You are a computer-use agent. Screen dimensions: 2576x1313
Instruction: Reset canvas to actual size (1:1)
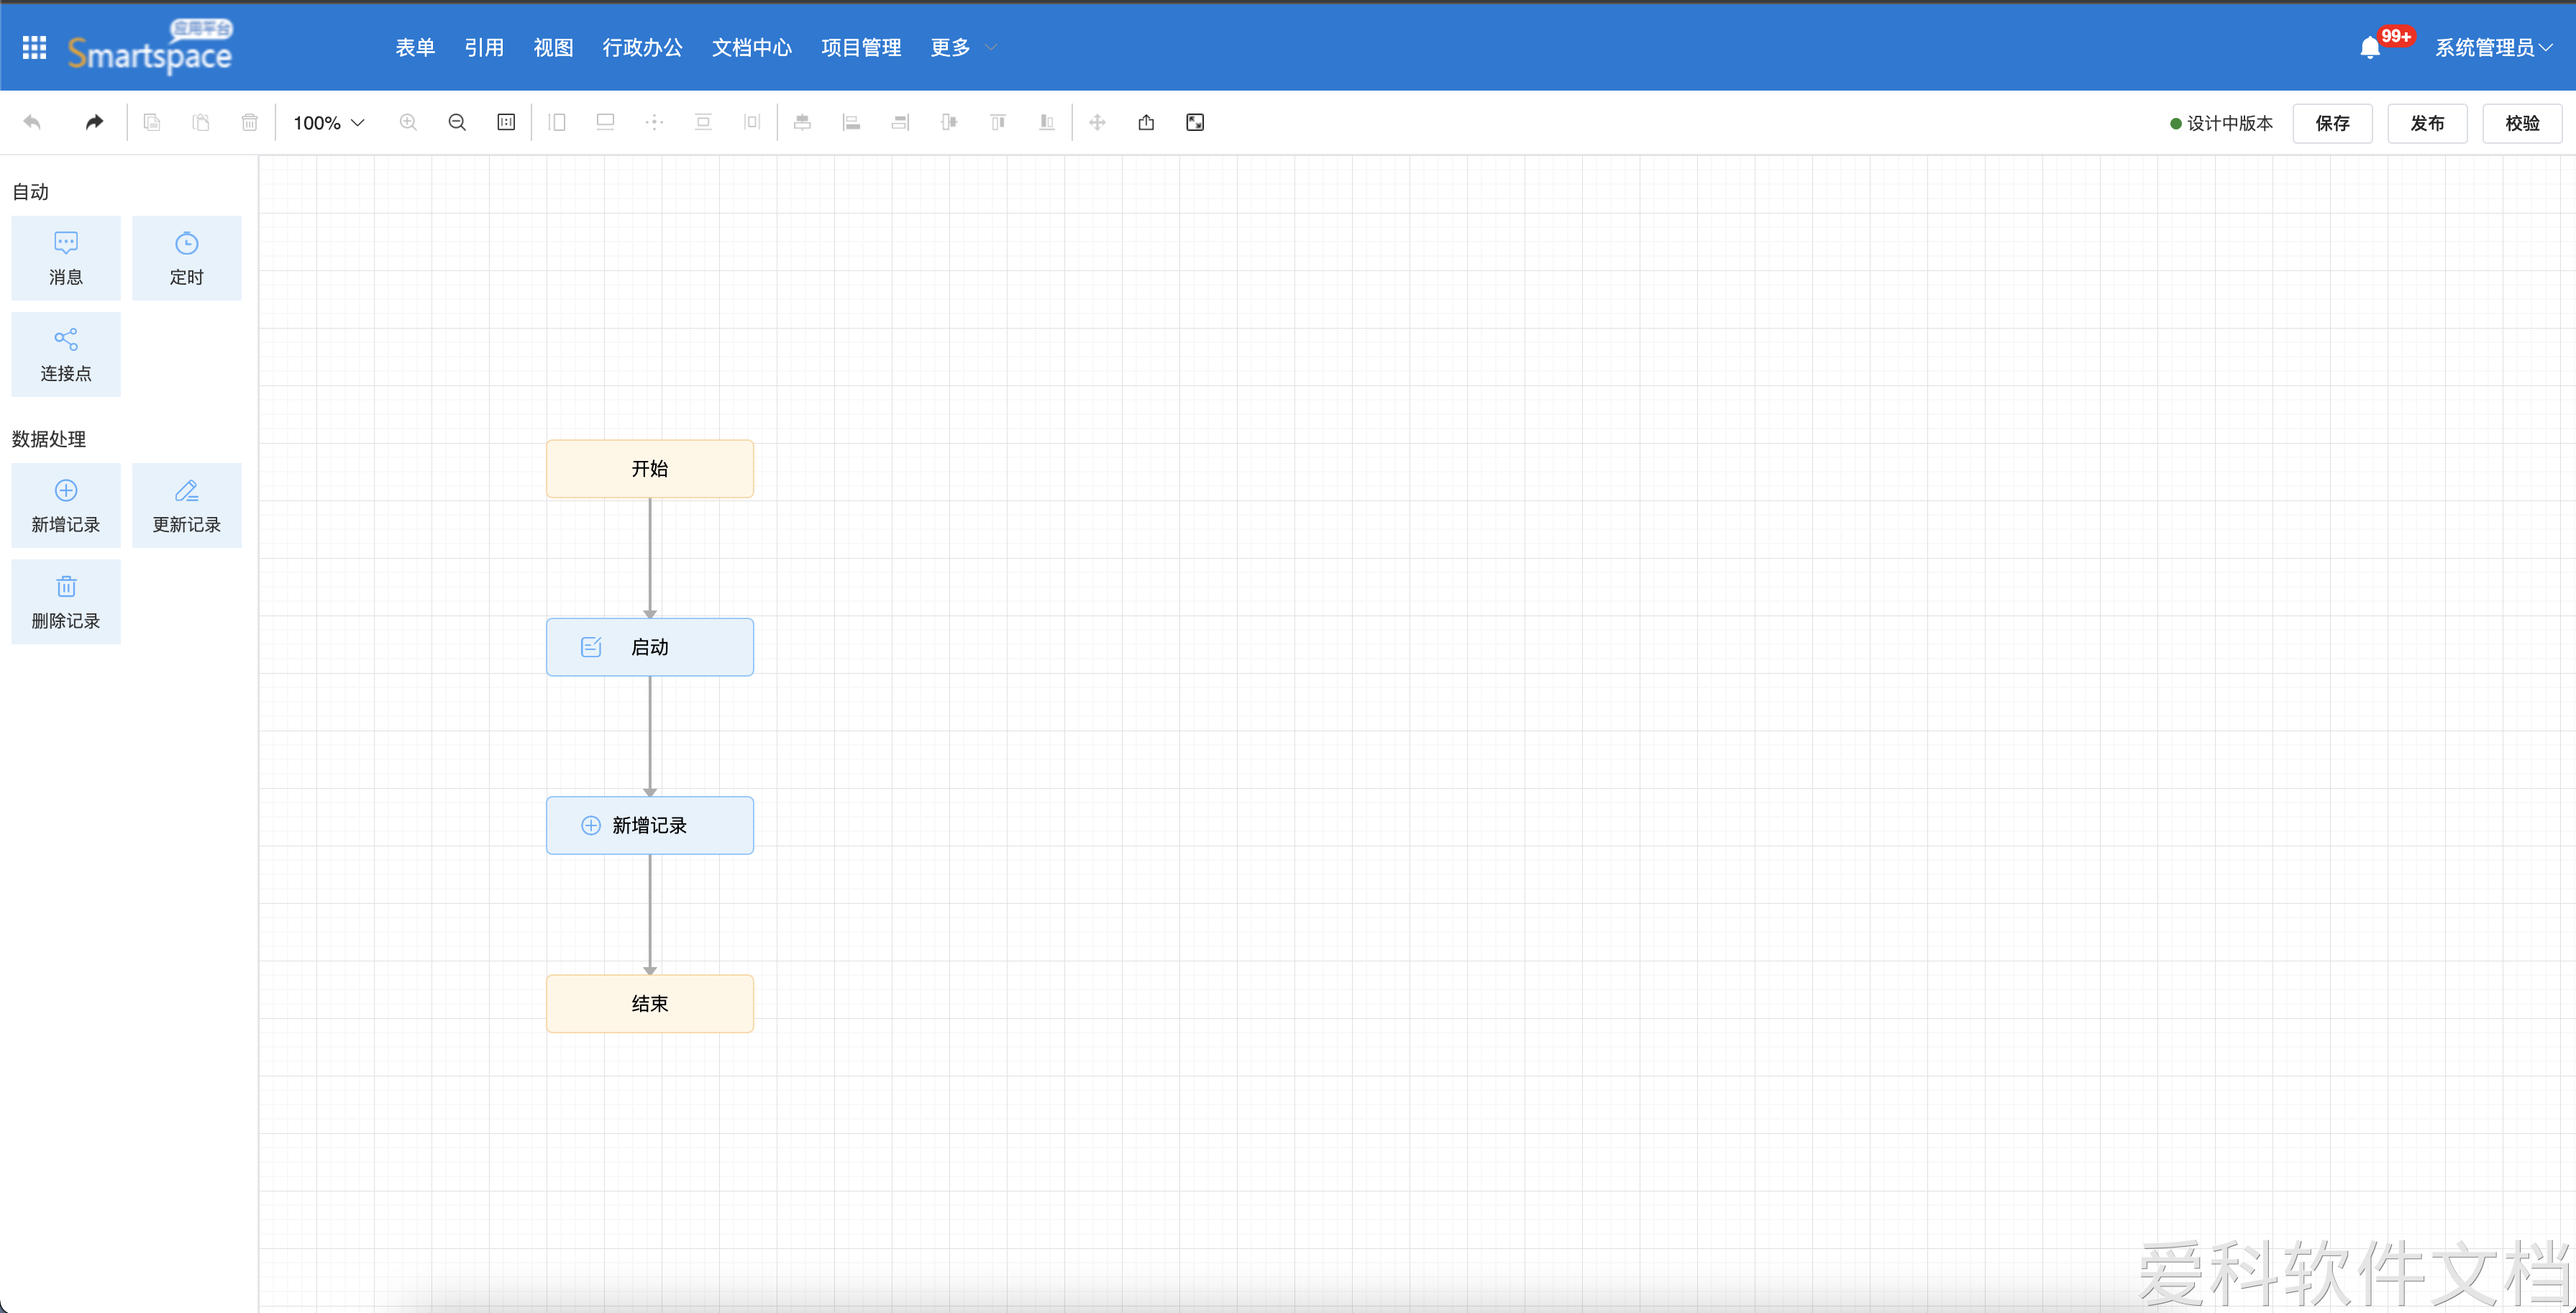(506, 122)
